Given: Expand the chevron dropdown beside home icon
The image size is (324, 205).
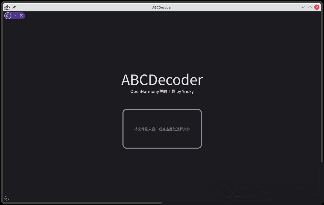Looking at the screenshot, I should [15, 16].
